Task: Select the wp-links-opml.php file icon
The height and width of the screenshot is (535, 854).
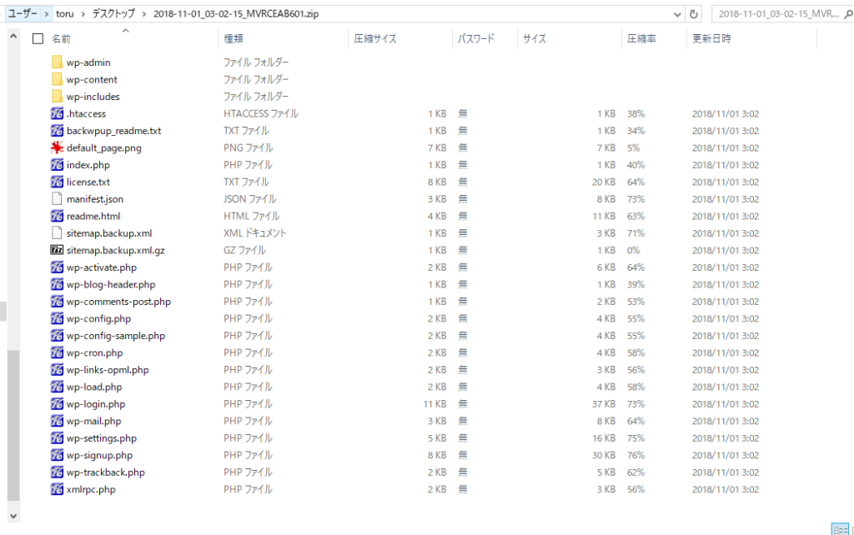Action: (x=57, y=369)
